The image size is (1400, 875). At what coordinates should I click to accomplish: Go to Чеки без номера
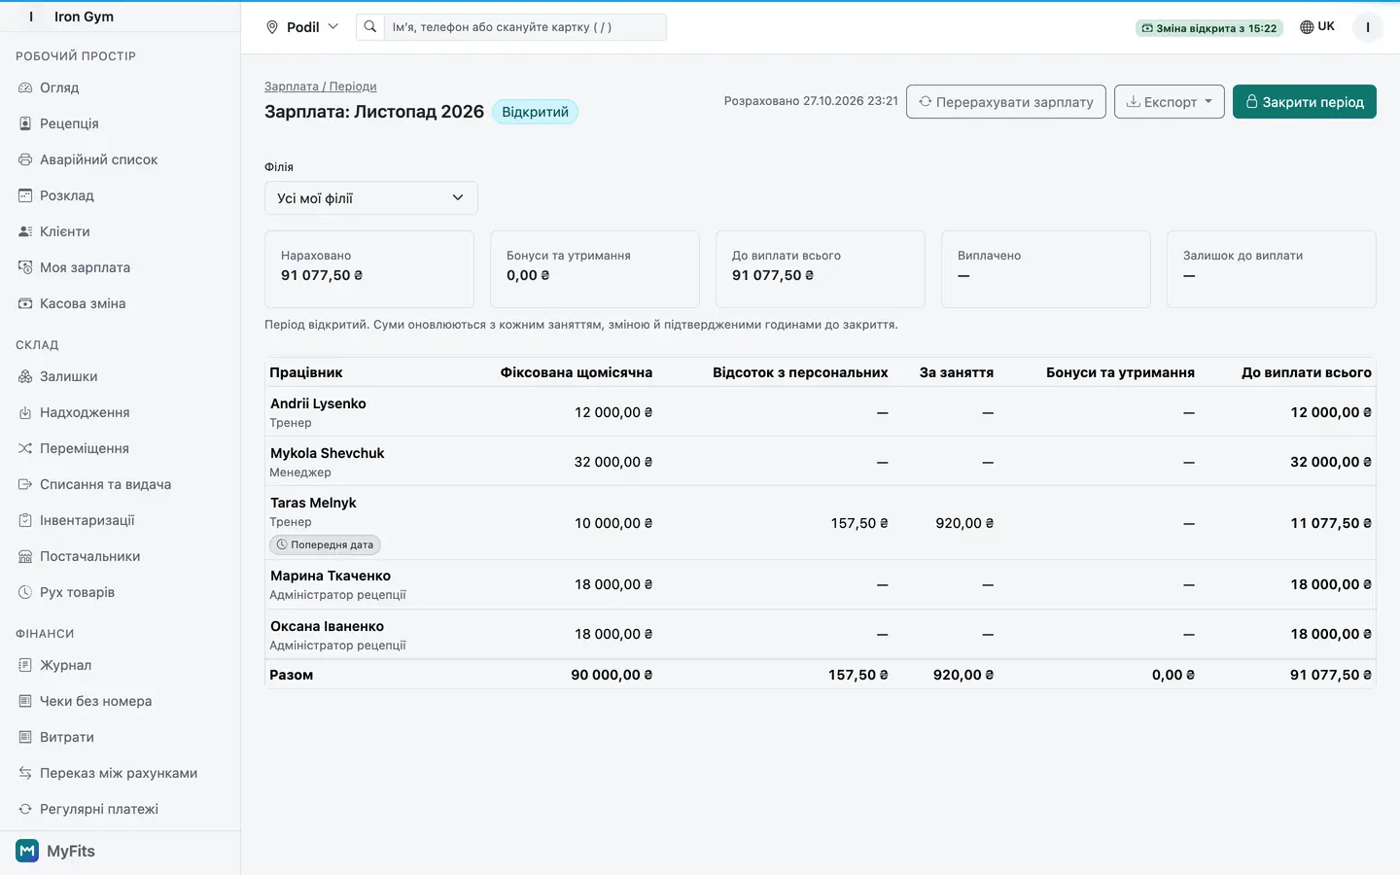pyautogui.click(x=95, y=701)
